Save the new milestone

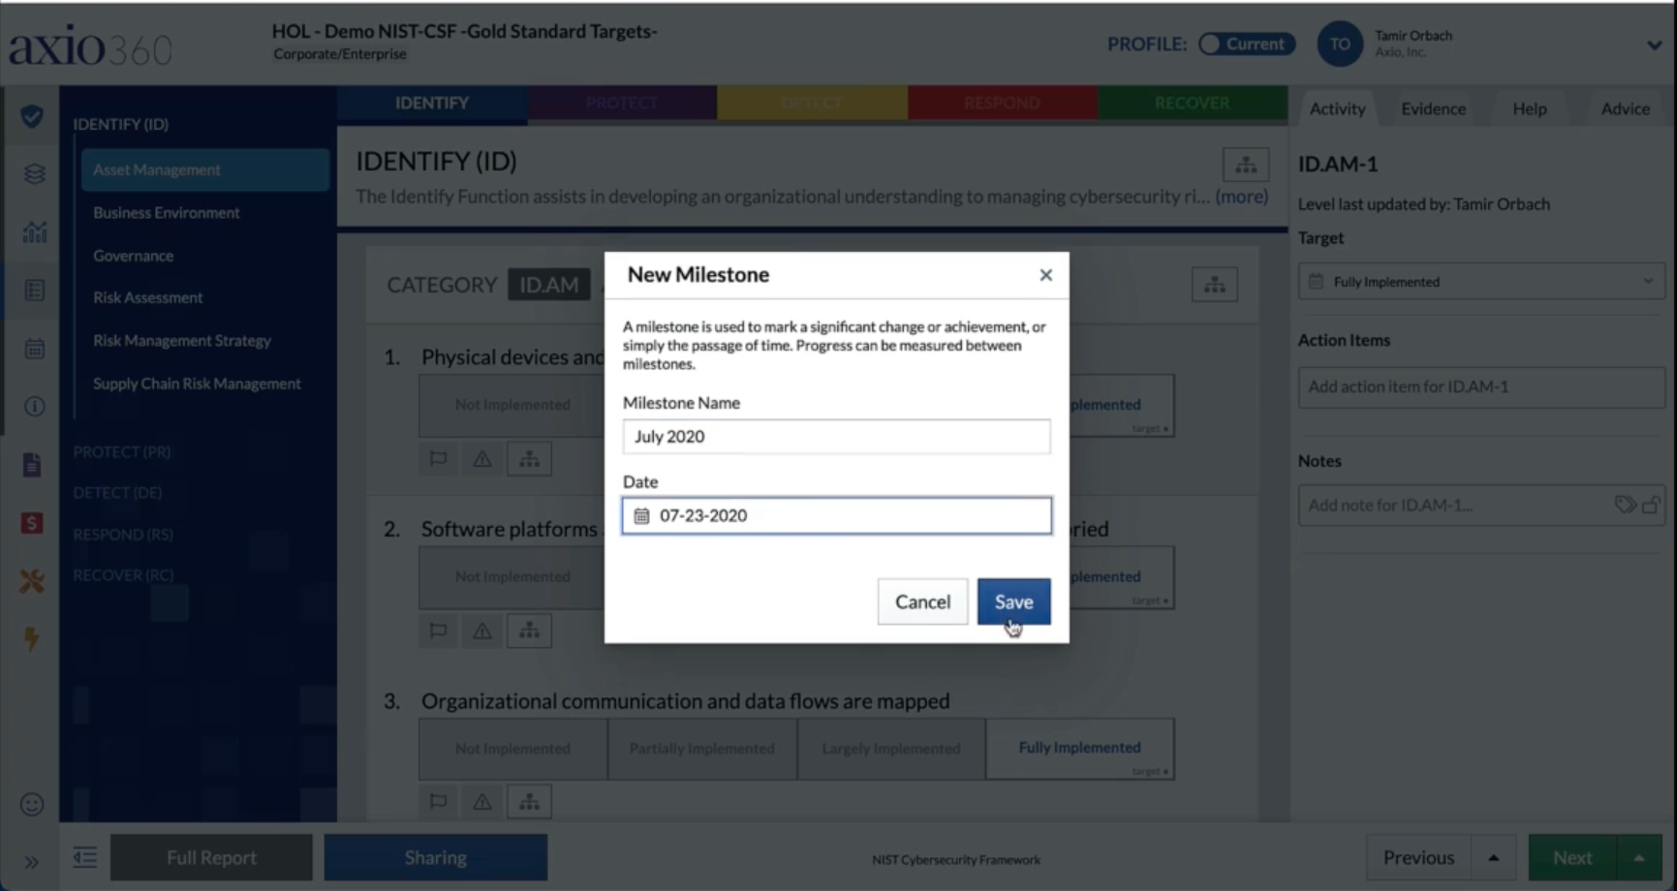point(1013,602)
